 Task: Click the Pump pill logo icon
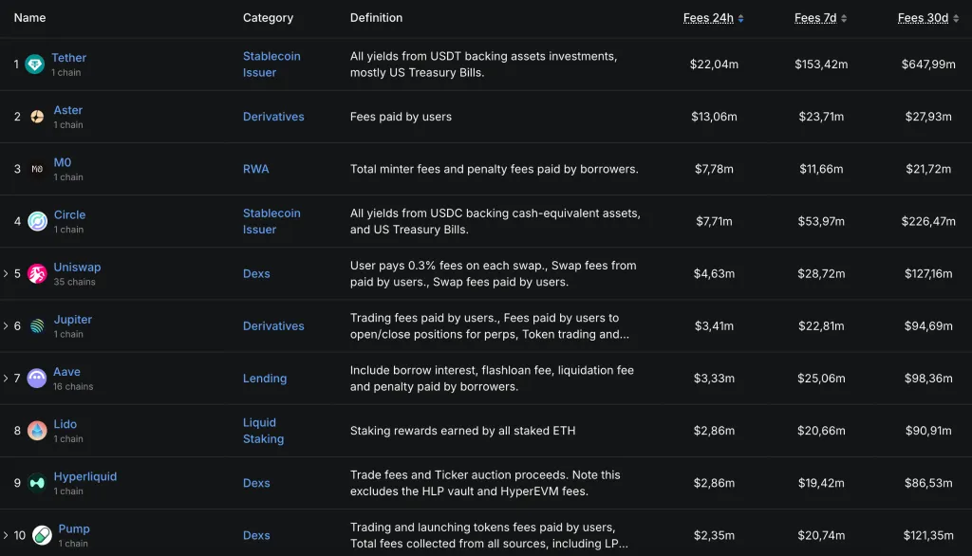tap(42, 535)
